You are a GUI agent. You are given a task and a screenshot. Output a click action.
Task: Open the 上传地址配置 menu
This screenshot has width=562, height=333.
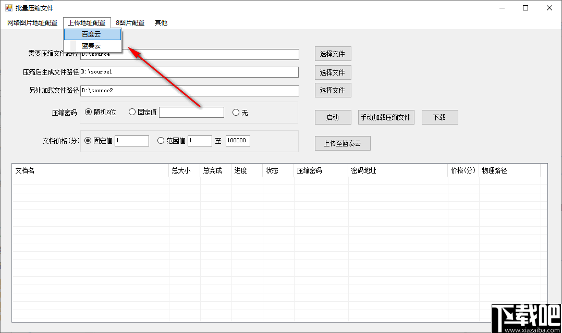click(87, 22)
